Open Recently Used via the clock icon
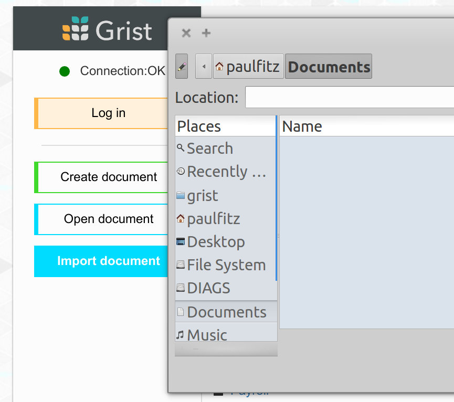Screen dimensions: 454x402 tap(180, 172)
